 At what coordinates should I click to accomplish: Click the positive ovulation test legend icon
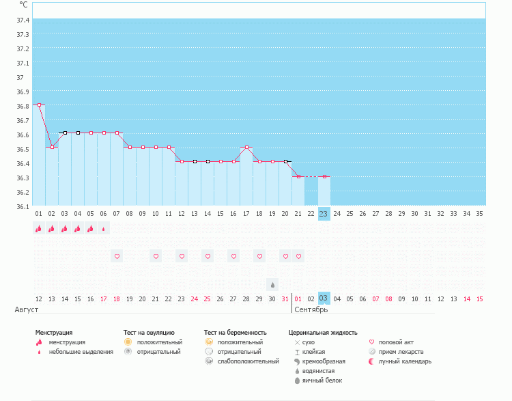point(128,342)
